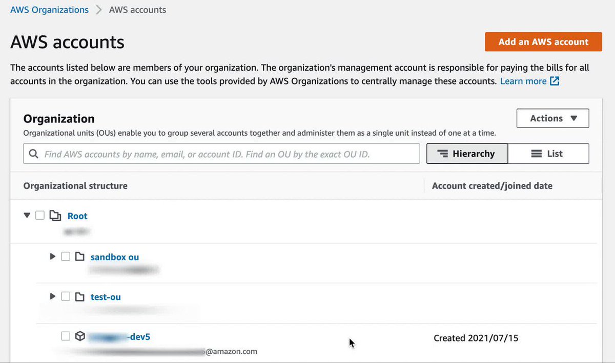Open the Actions dropdown menu

coord(552,118)
